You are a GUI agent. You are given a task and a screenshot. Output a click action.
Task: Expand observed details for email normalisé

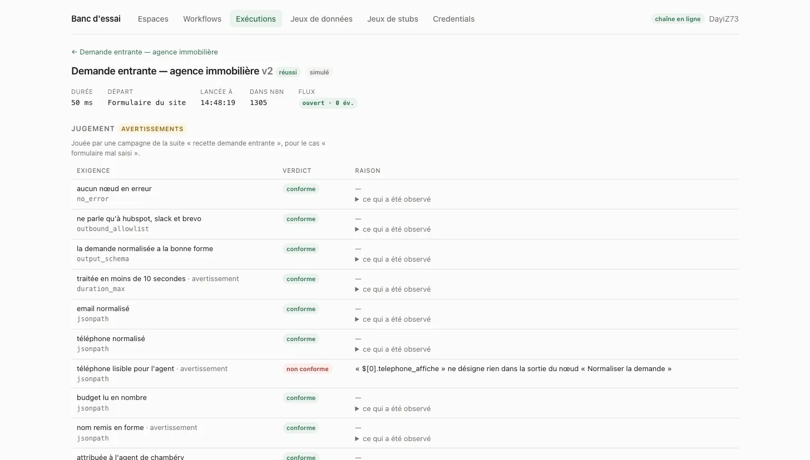(393, 319)
